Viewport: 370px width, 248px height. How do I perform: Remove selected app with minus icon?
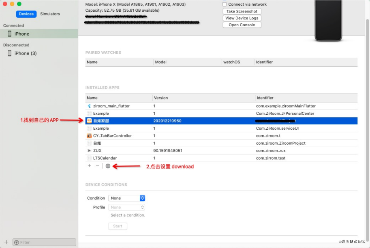(x=97, y=166)
